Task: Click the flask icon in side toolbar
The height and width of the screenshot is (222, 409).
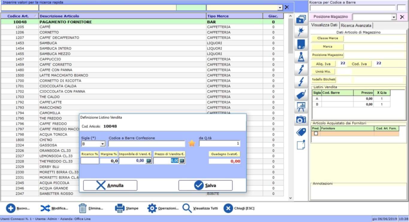Action: click(301, 57)
